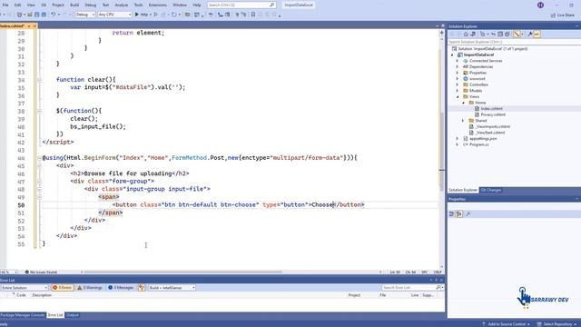Open the Edit menu
581x327 pixels.
(17, 5)
